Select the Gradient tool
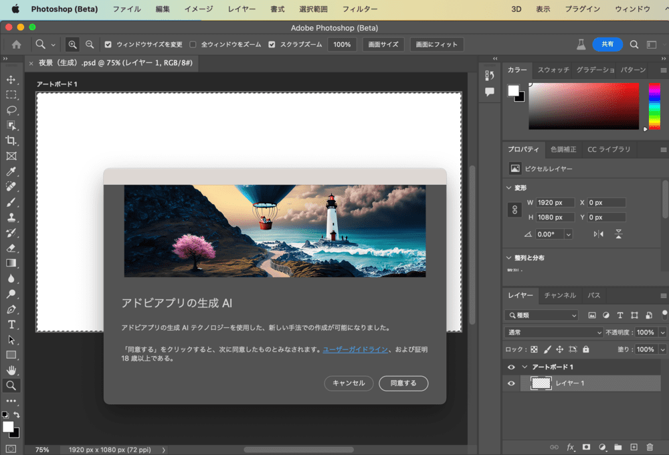 [x=11, y=264]
